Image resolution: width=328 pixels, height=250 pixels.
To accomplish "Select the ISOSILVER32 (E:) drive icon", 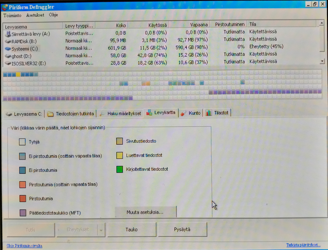I will pyautogui.click(x=8, y=63).
